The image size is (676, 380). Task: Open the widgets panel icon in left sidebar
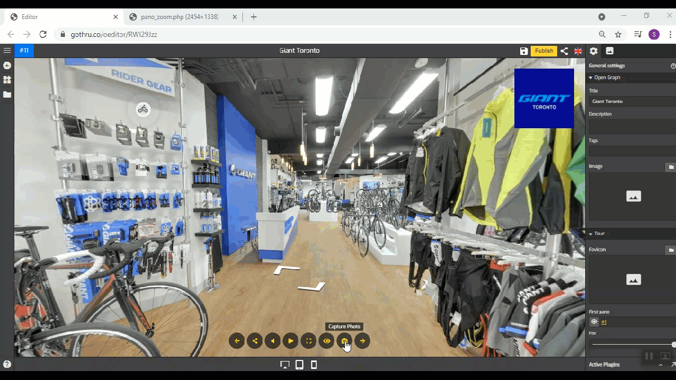[x=7, y=80]
